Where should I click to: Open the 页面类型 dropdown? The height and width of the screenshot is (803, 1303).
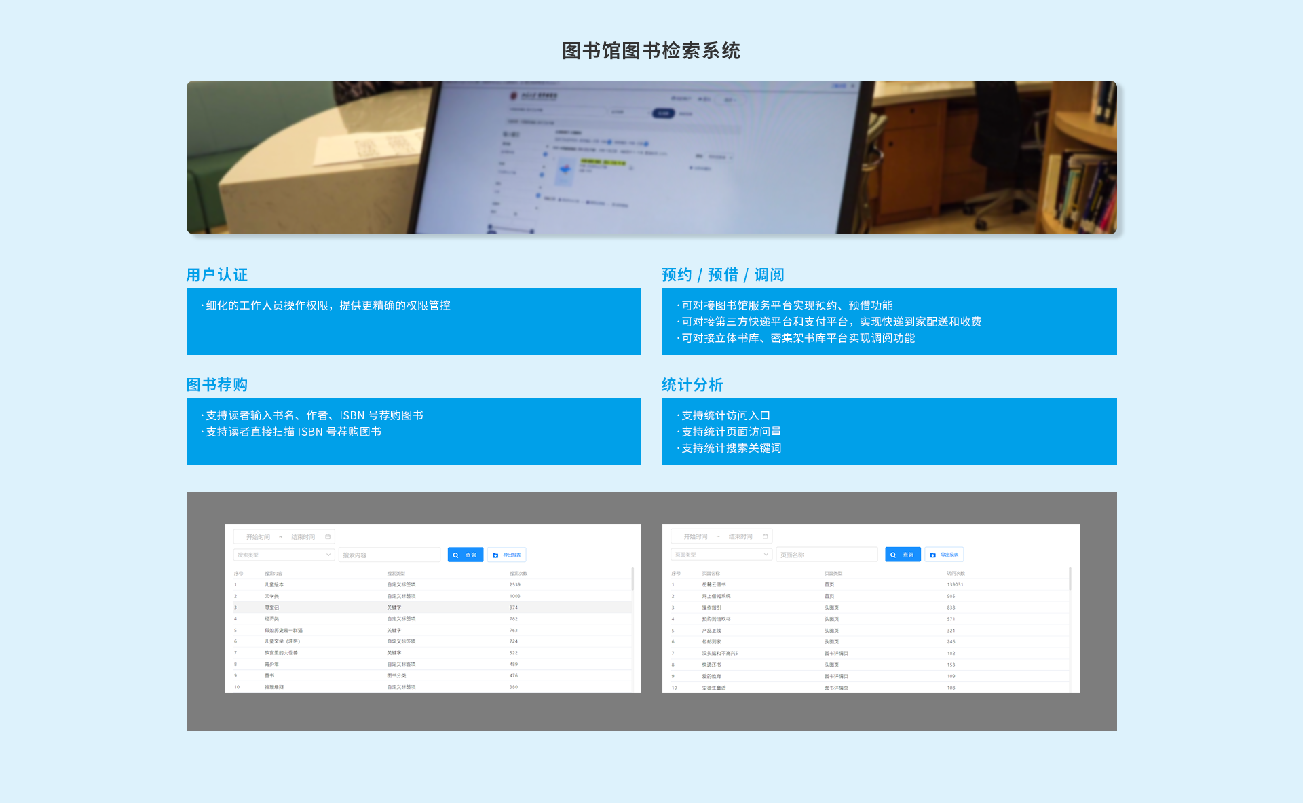click(721, 555)
